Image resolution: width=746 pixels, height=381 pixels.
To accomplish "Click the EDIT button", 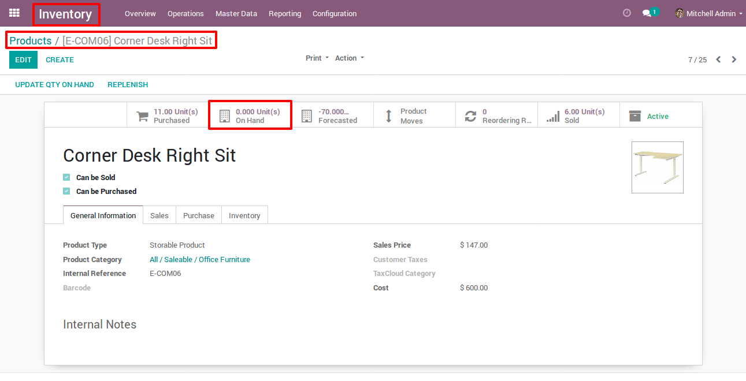I will 23,59.
